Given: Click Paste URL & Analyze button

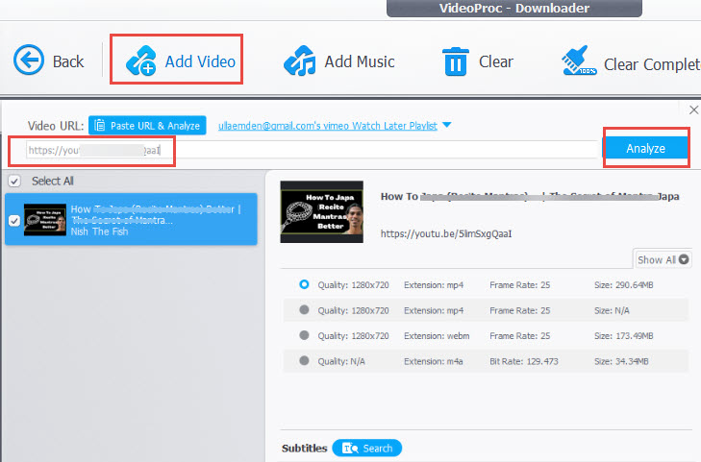Looking at the screenshot, I should click(147, 126).
